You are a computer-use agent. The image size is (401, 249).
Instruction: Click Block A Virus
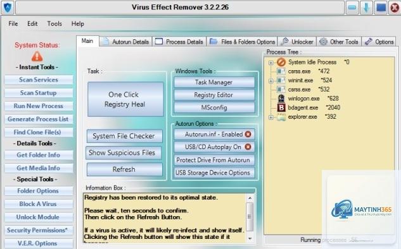tap(39, 204)
